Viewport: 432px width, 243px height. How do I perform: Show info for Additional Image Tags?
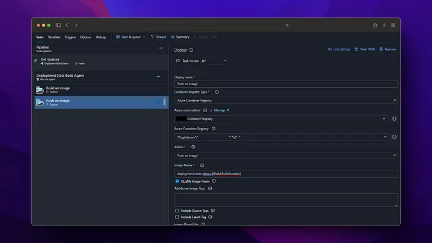(210, 188)
